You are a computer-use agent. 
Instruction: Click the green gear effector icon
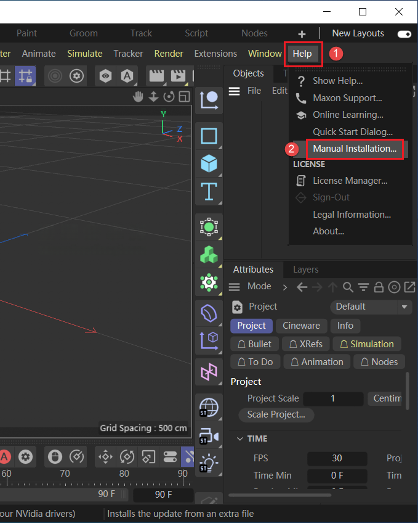tap(209, 282)
